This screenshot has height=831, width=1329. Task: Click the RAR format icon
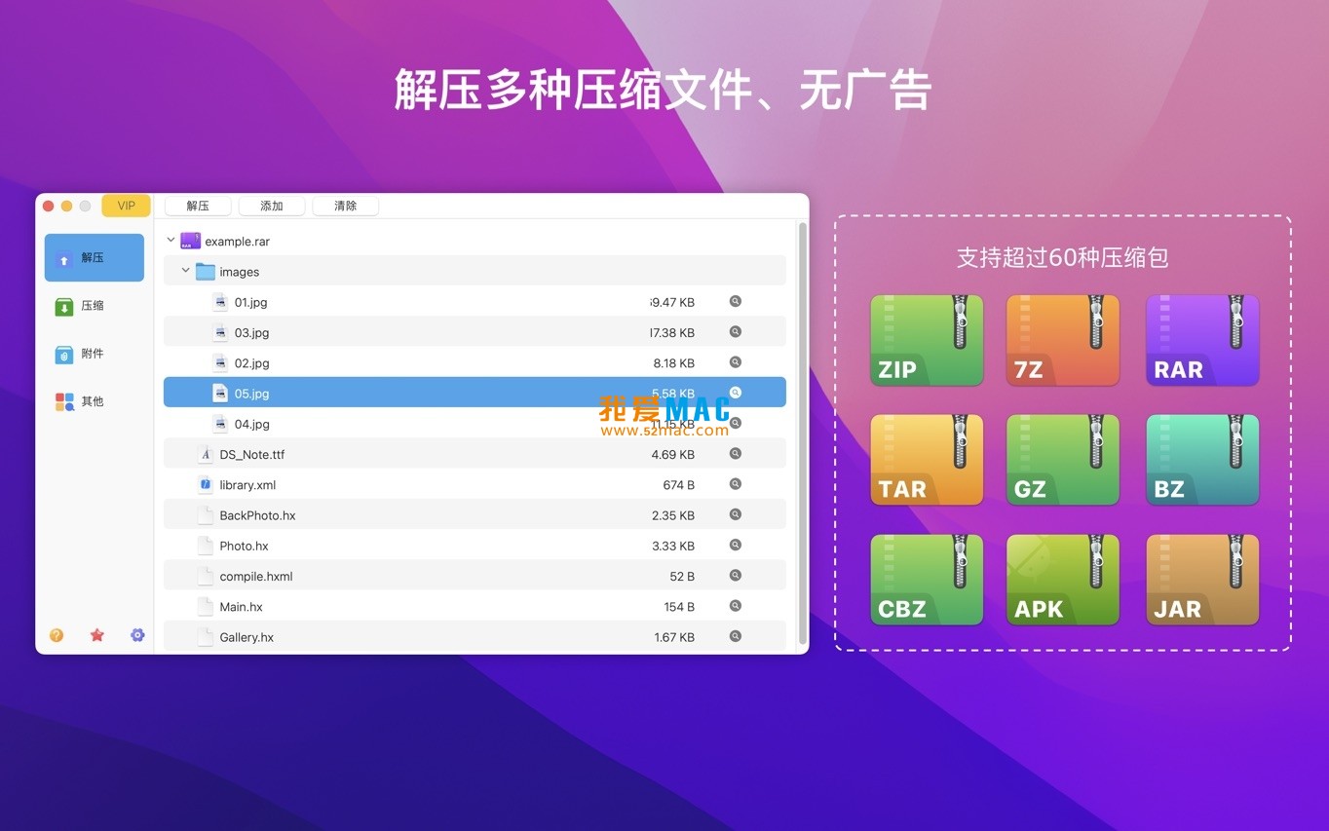click(x=1201, y=339)
